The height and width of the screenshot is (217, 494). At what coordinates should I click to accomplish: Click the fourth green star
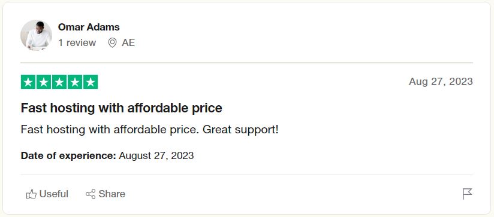coord(75,82)
